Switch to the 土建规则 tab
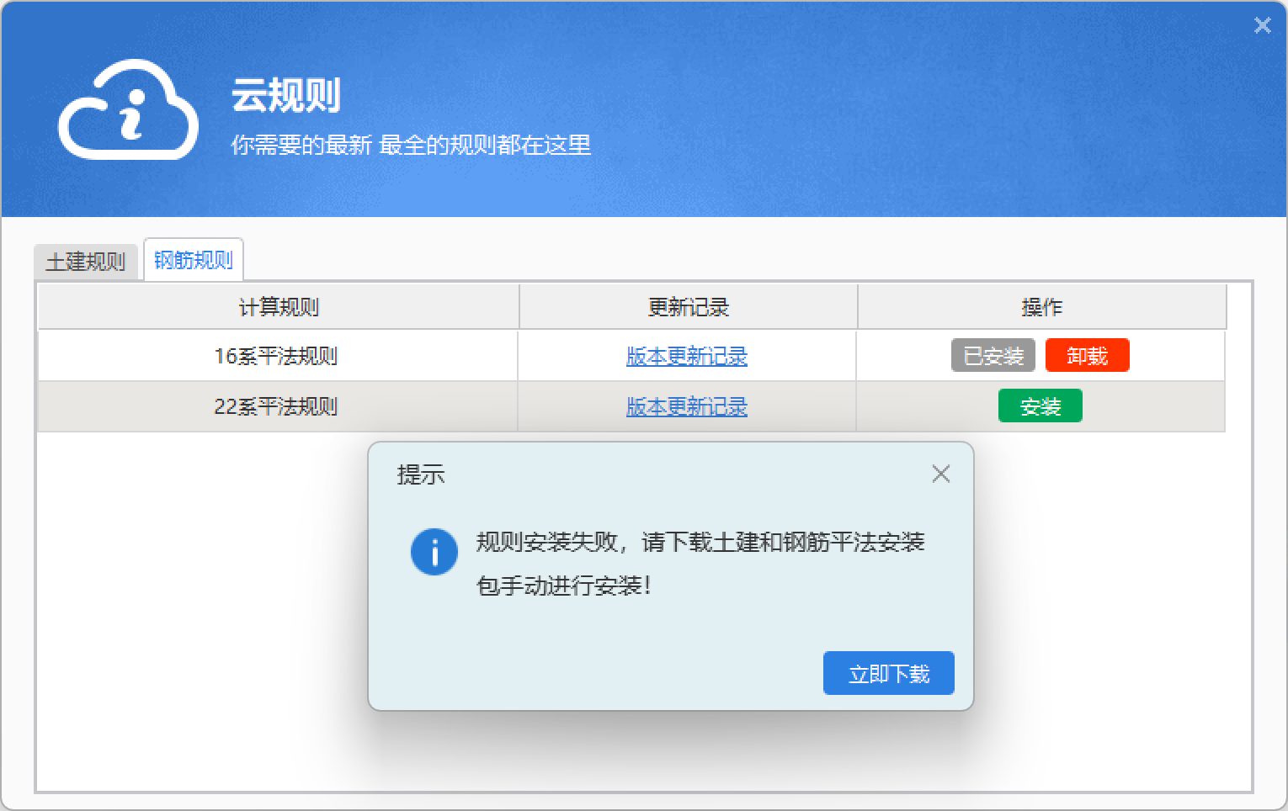This screenshot has height=811, width=1288. tap(85, 262)
